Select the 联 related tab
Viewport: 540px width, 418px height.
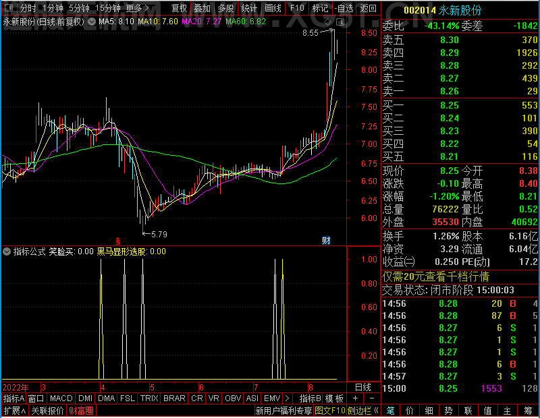(x=468, y=411)
